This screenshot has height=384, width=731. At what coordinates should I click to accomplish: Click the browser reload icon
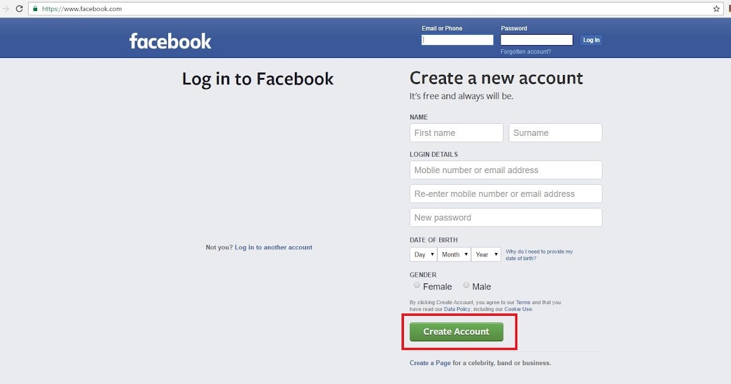click(x=19, y=9)
